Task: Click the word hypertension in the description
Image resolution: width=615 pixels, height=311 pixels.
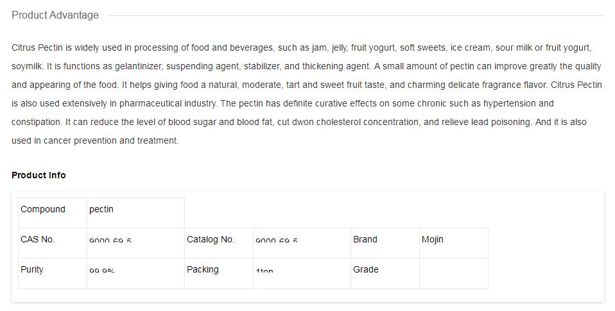Action: tap(509, 103)
